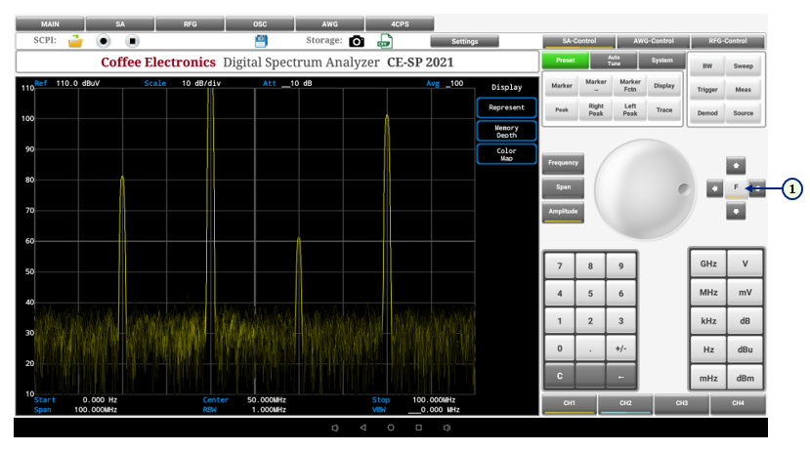The width and height of the screenshot is (810, 451).
Task: Capture screenshot with Storage camera icon
Action: [x=357, y=41]
